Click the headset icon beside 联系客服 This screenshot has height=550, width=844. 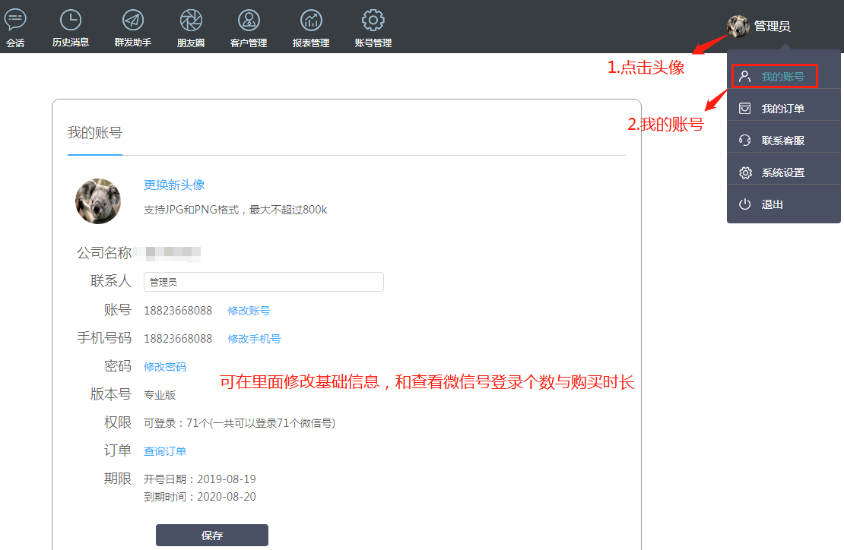pyautogui.click(x=745, y=141)
